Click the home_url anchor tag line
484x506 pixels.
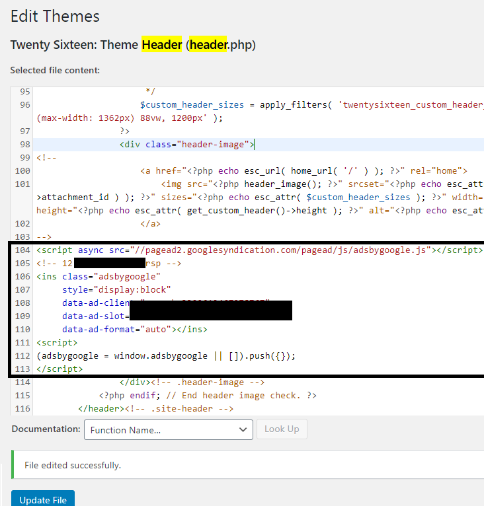click(x=303, y=171)
